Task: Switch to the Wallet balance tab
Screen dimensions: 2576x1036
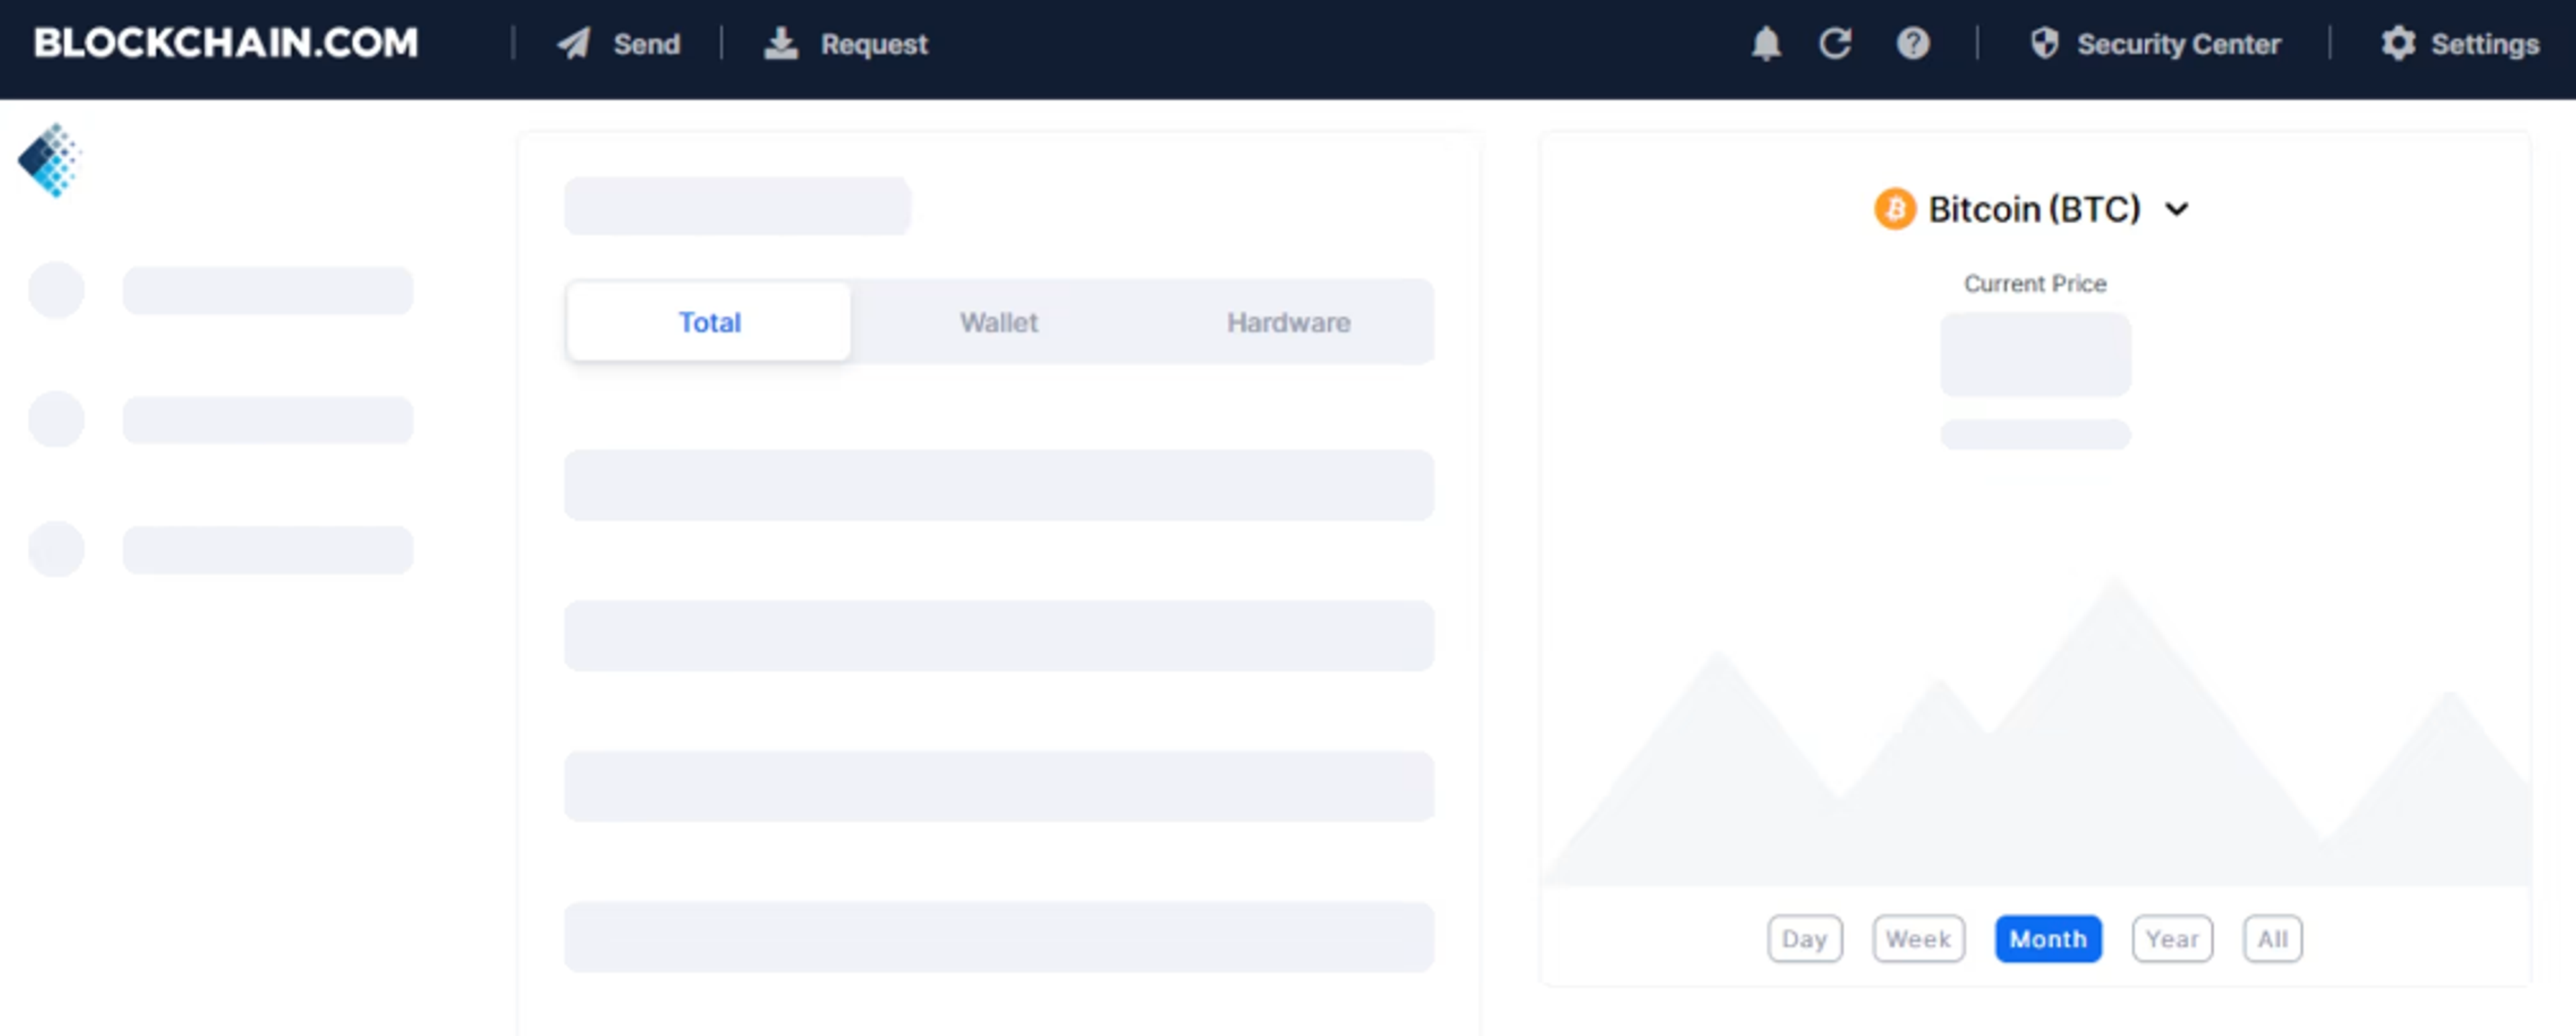Action: click(x=999, y=322)
